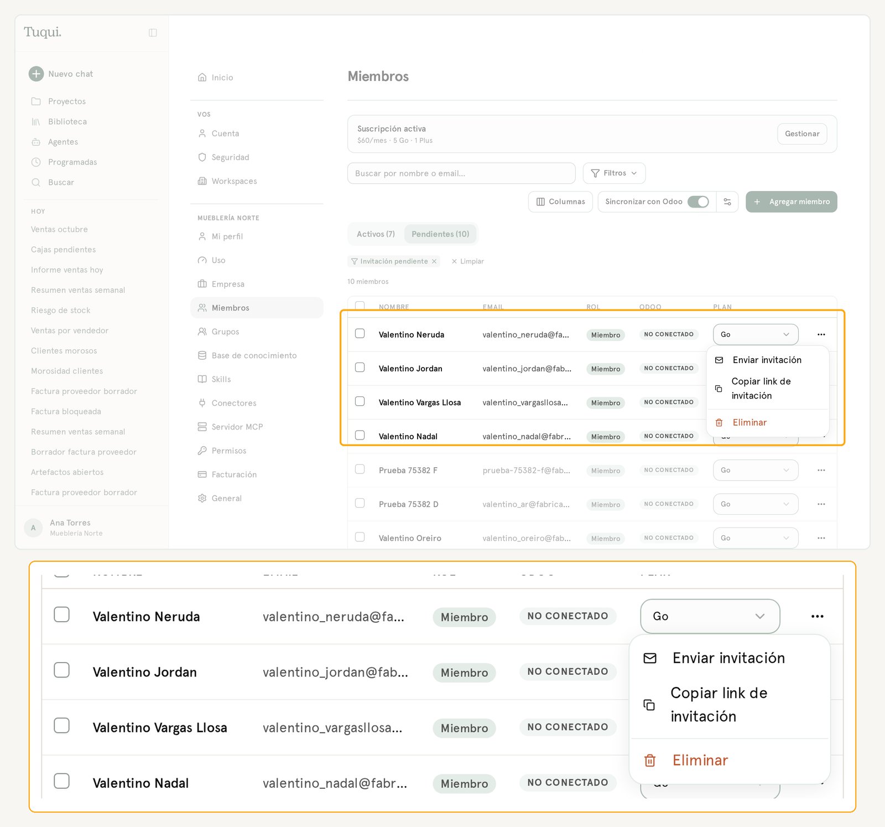885x827 pixels.
Task: Open plan dropdown for Prueba 75382 F
Action: click(x=756, y=471)
